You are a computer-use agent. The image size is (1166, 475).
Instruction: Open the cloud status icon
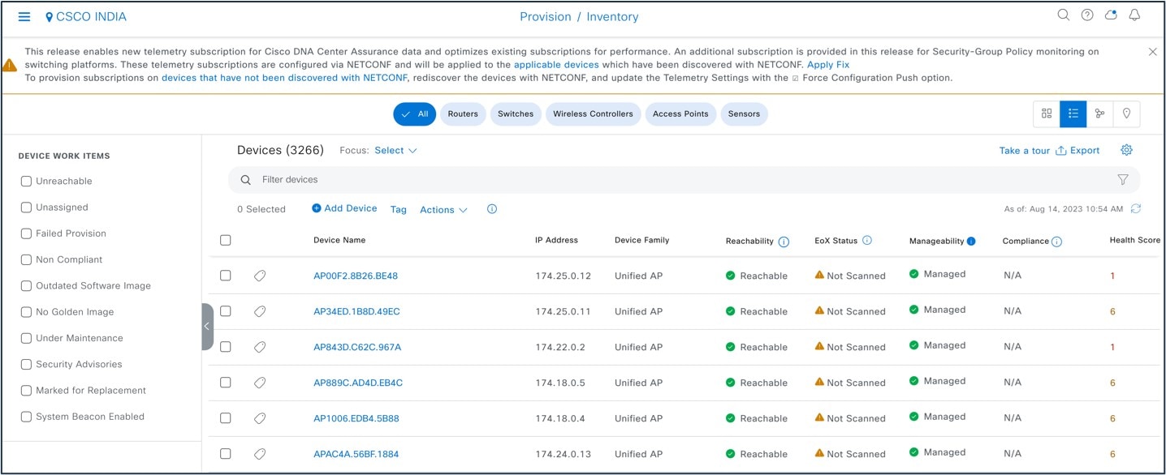(1111, 15)
